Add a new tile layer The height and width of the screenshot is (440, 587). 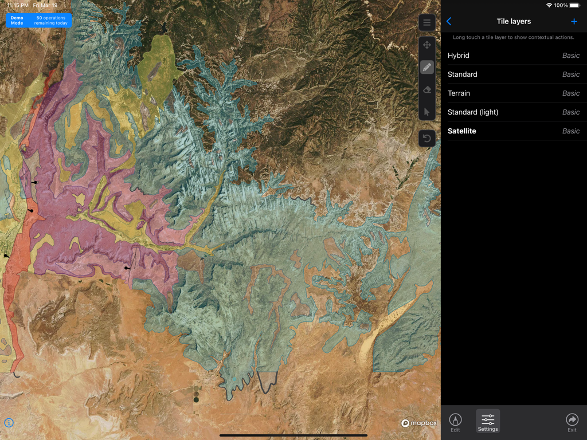[x=574, y=21]
